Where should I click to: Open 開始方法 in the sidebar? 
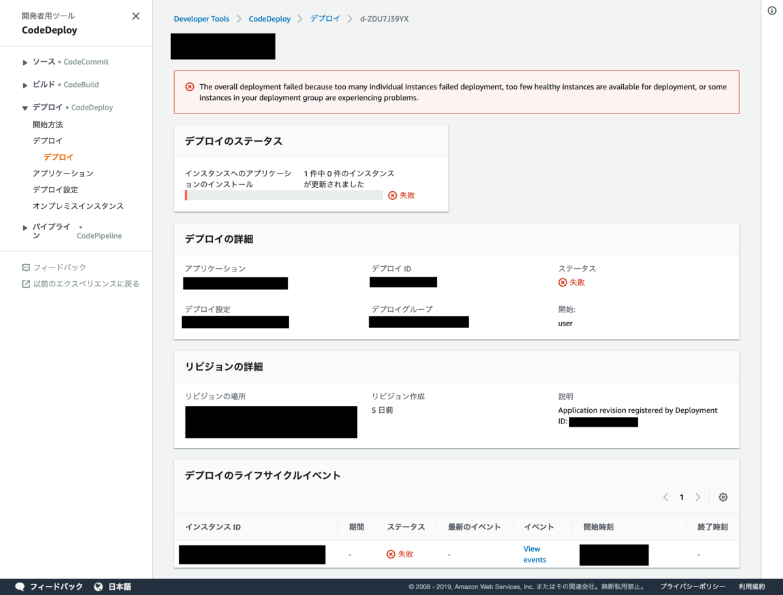pos(48,125)
